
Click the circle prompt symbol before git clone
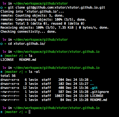tap(2, 8)
